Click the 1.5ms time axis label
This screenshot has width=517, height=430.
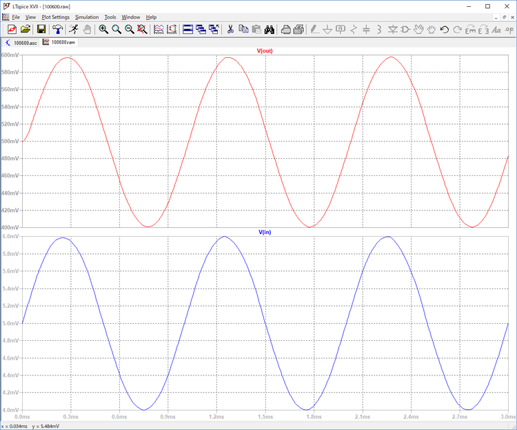click(x=265, y=417)
